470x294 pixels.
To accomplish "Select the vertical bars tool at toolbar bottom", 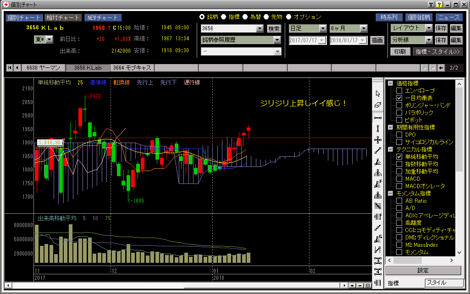I will 378,283.
